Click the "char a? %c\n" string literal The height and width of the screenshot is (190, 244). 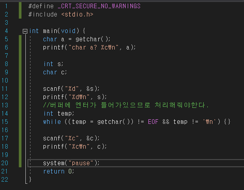pyautogui.click(x=94, y=47)
